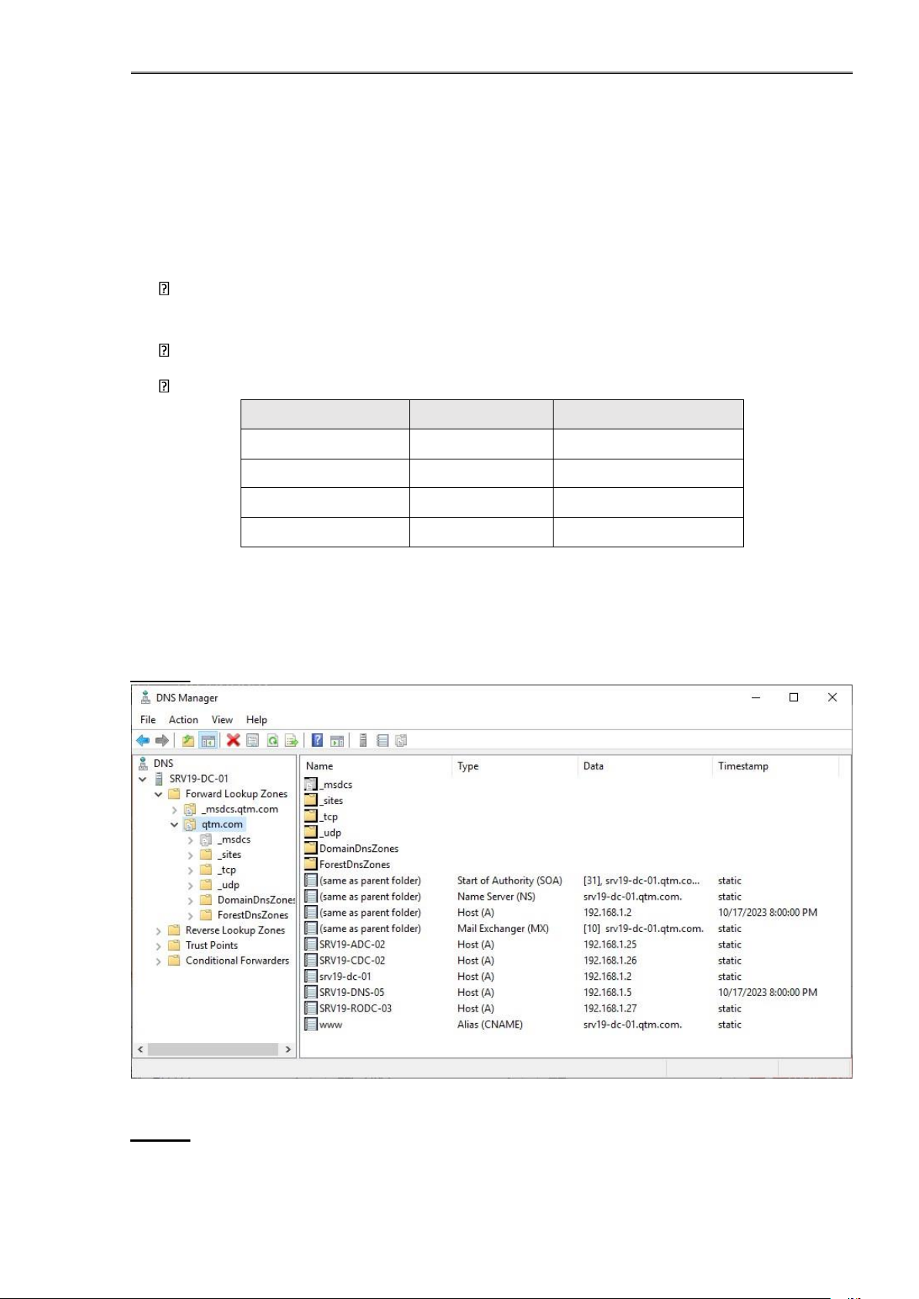
Task: Click the New Zone toolbar icon
Action: point(401,740)
